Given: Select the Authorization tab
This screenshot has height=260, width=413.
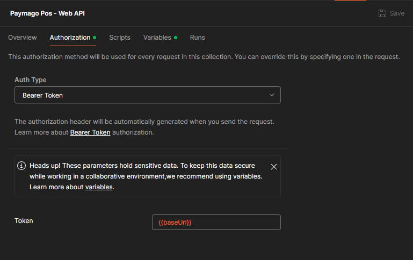Looking at the screenshot, I should click(x=70, y=38).
